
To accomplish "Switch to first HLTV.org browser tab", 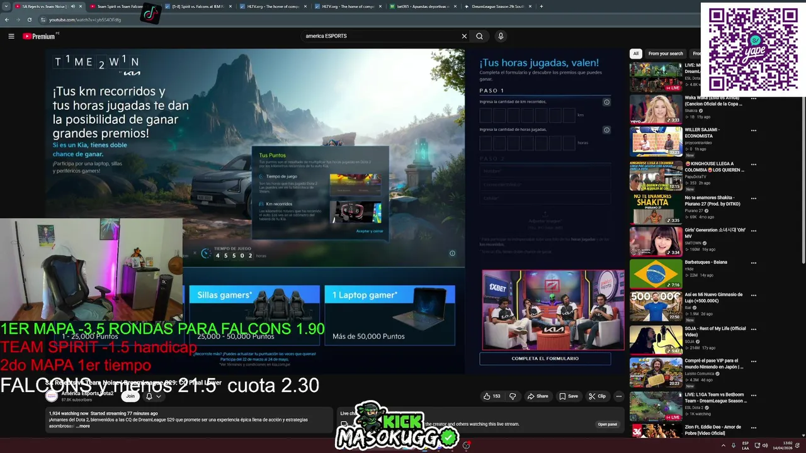I will click(x=273, y=6).
